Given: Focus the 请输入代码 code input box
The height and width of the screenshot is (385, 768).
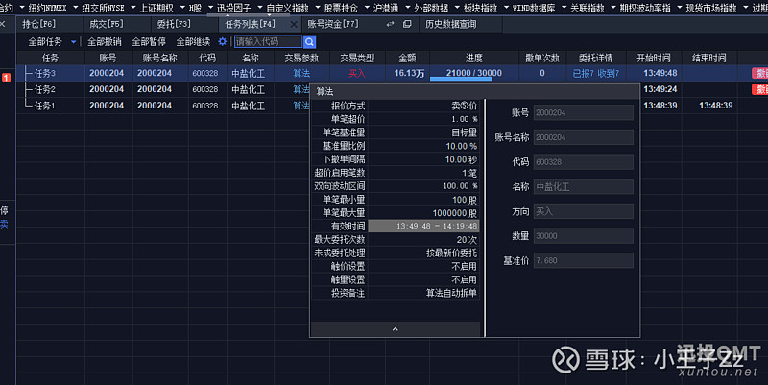Looking at the screenshot, I should [x=269, y=42].
